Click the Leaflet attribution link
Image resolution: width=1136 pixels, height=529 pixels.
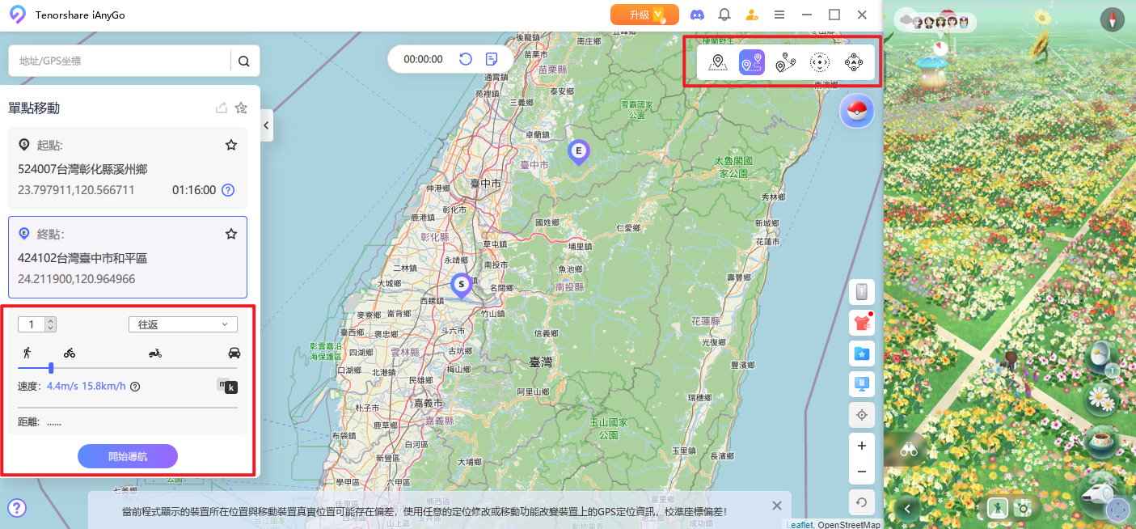click(799, 524)
